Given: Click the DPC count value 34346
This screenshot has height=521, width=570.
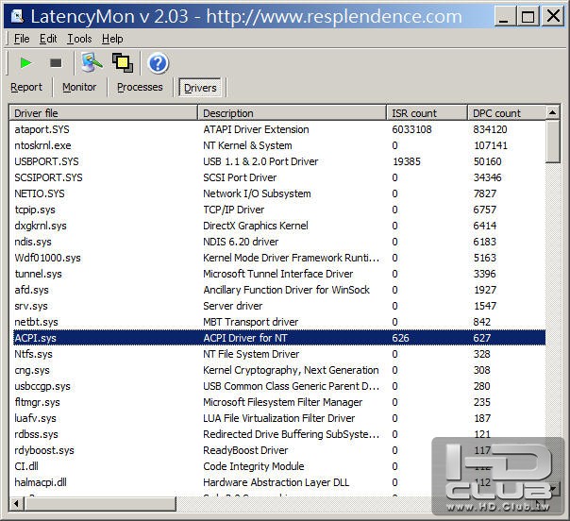Looking at the screenshot, I should click(x=487, y=177).
